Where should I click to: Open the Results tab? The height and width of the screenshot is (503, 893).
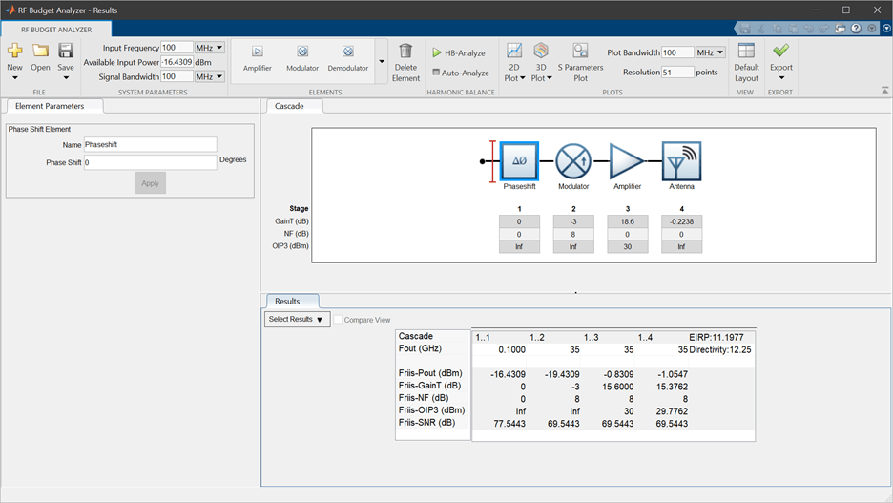[287, 301]
